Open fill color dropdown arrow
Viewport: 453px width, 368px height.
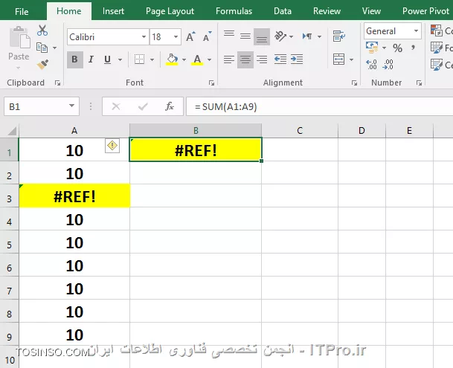(x=184, y=59)
